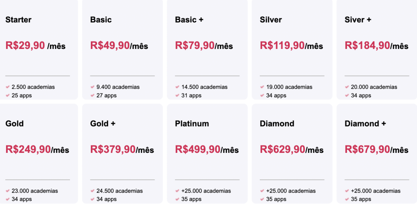Open the "Siver +" plan card title

[358, 20]
